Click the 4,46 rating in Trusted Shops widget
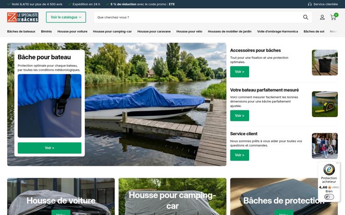This screenshot has width=345, height=215. point(323,187)
